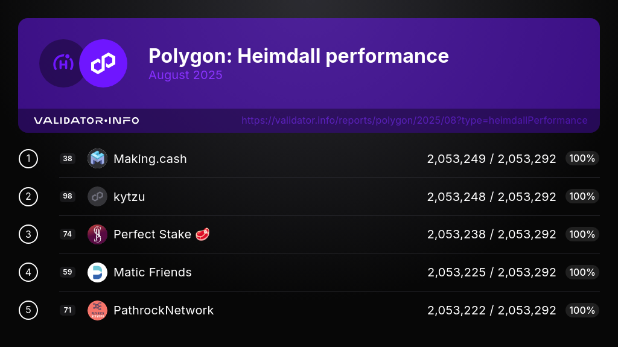
Task: Click the Polygon logo icon
Action: (x=103, y=63)
